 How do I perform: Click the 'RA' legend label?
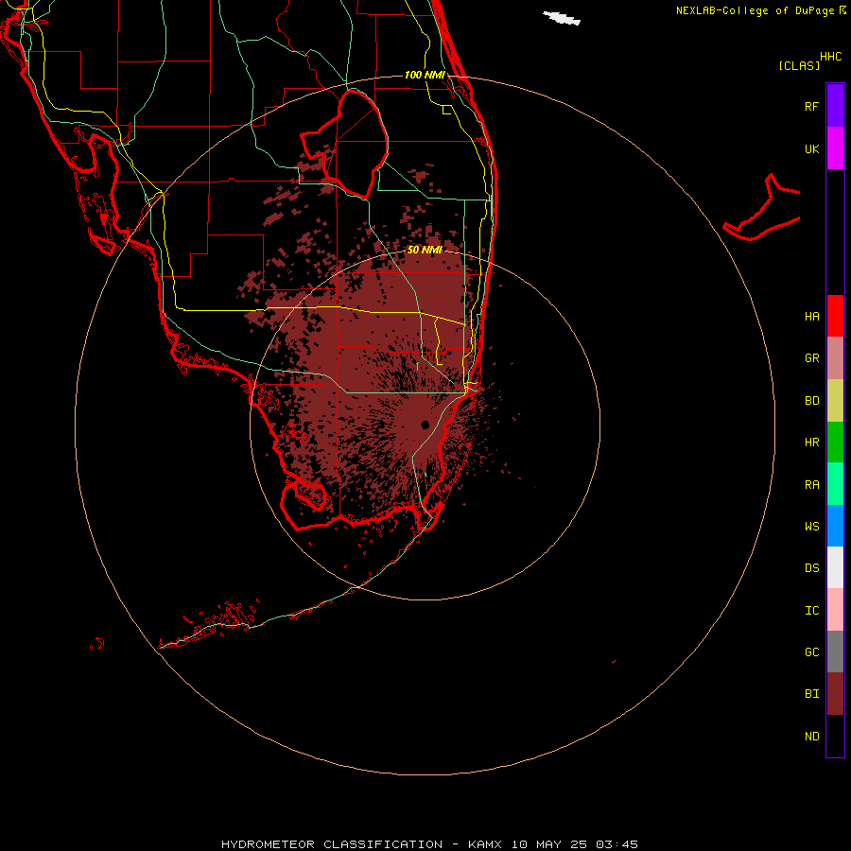tap(811, 484)
